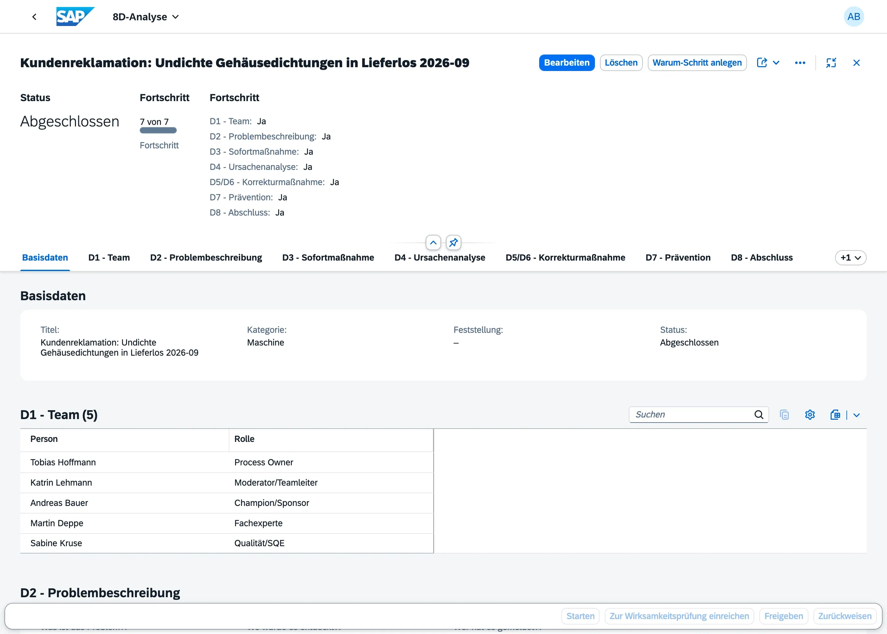The height and width of the screenshot is (634, 887).
Task: Exit full screen mode icon
Action: click(x=831, y=63)
